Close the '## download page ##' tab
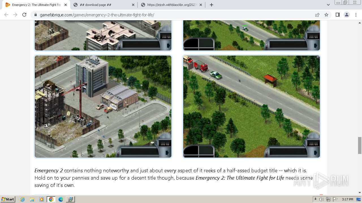362x203 pixels. point(133,5)
